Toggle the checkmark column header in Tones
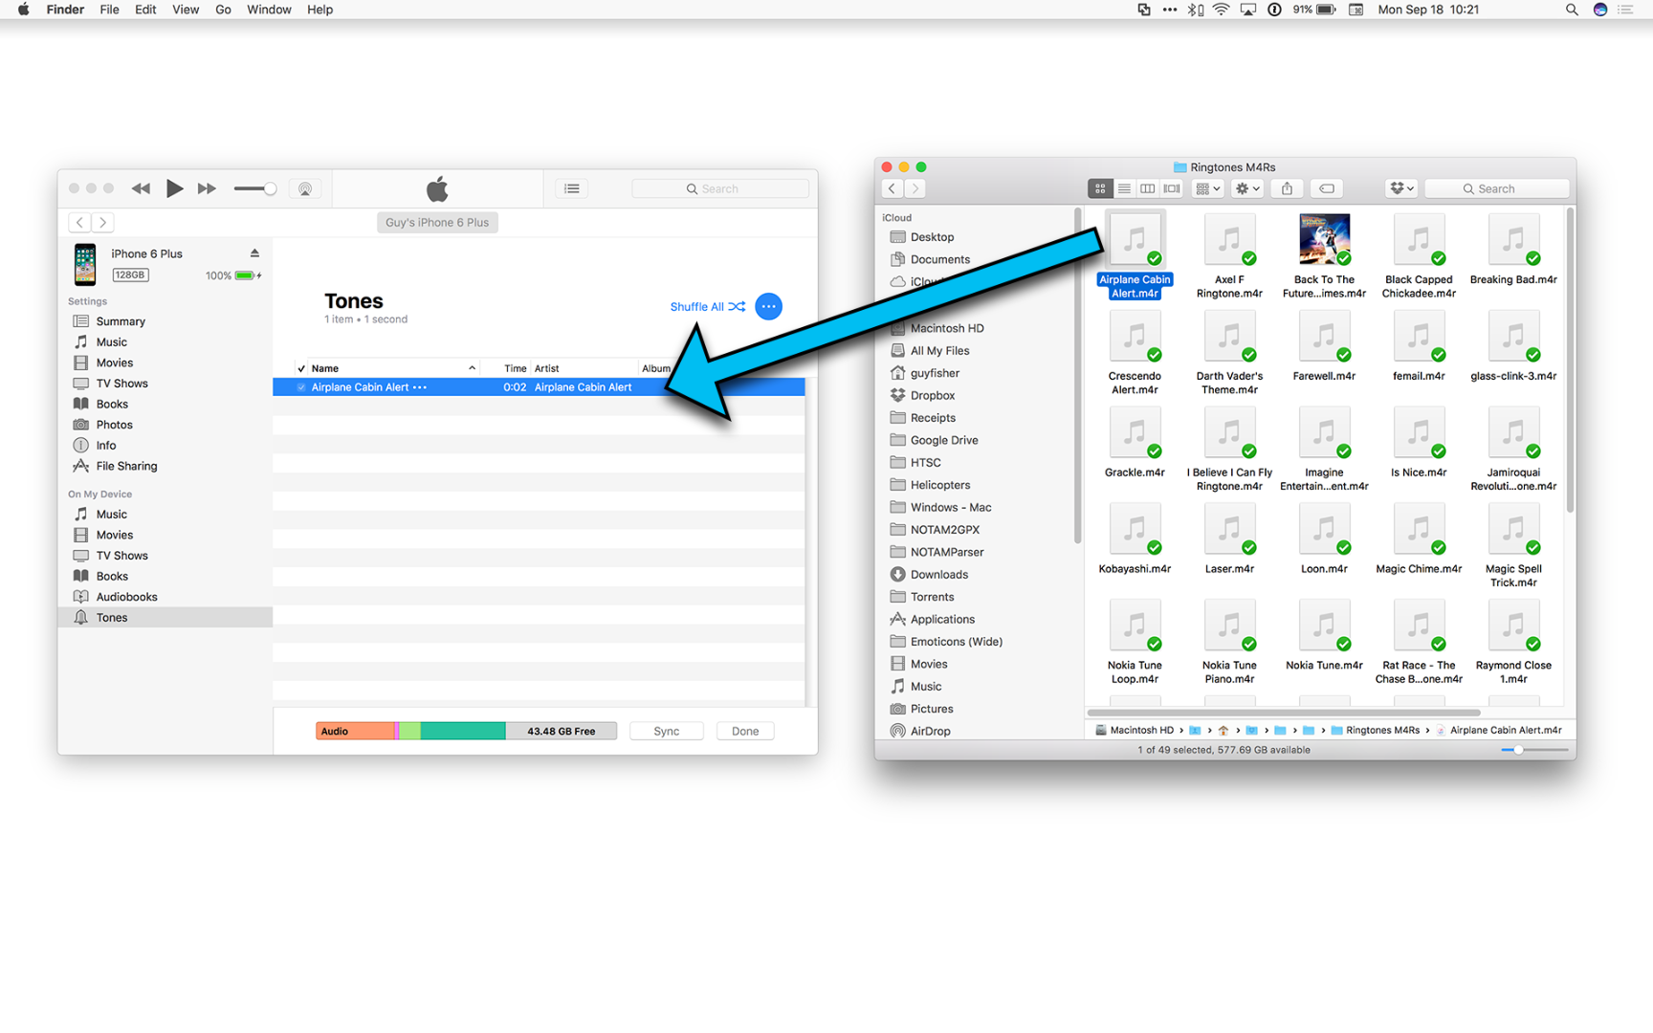This screenshot has width=1653, height=1033. click(301, 368)
